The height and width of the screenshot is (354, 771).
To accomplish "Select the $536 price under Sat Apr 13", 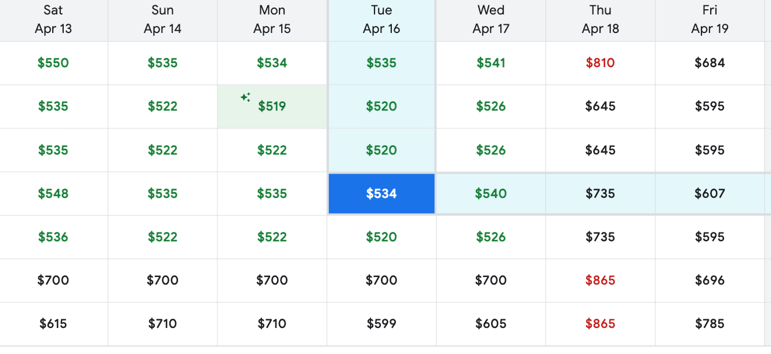I will point(53,237).
